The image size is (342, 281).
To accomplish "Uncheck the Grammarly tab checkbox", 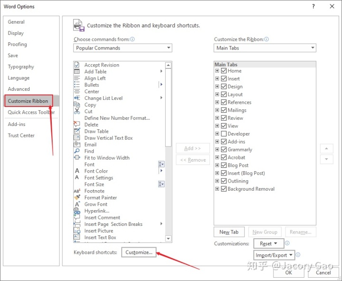I will [224, 149].
